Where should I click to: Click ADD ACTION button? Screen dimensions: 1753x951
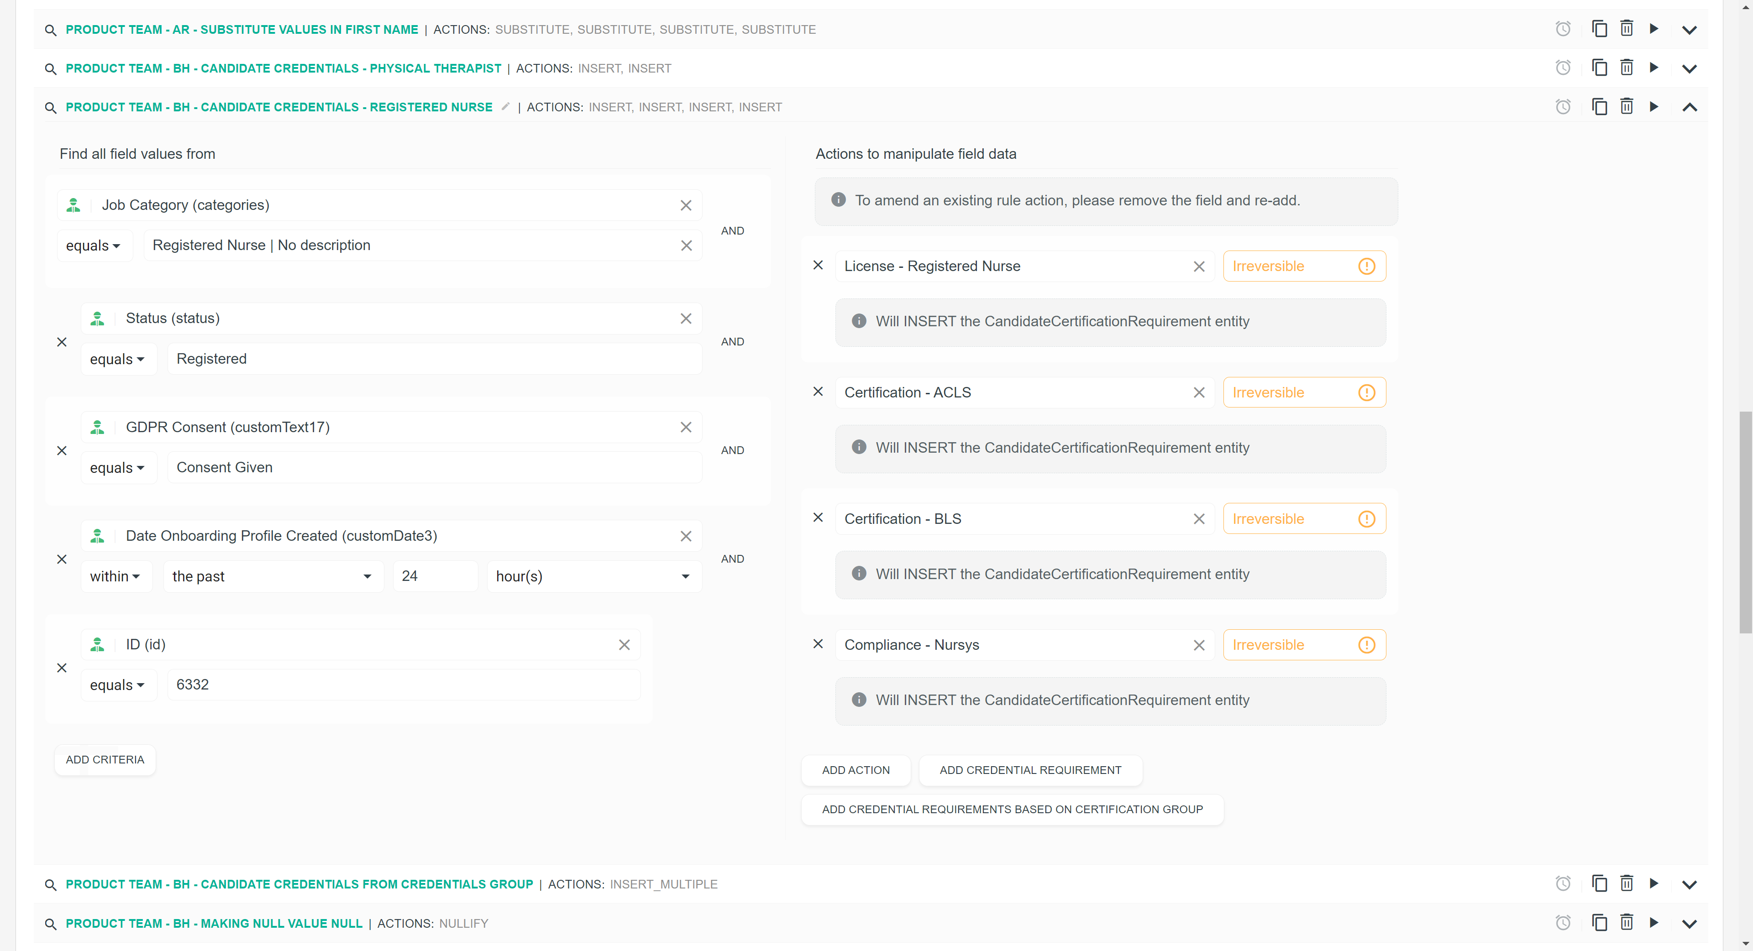[856, 770]
